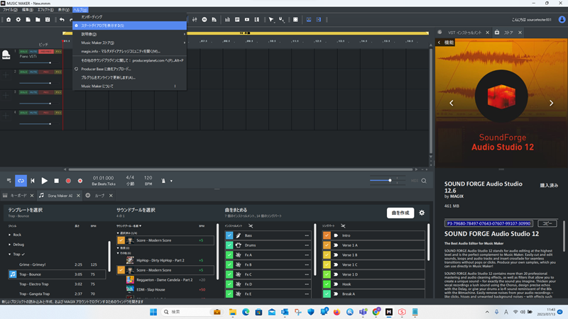Select Music Maker について menu entry
568x319 pixels.
coord(130,86)
